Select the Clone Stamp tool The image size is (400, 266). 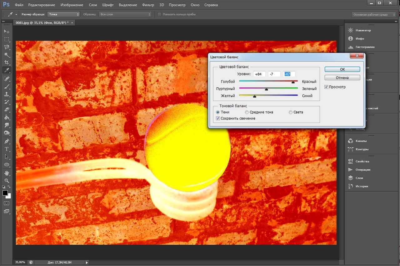(7, 94)
